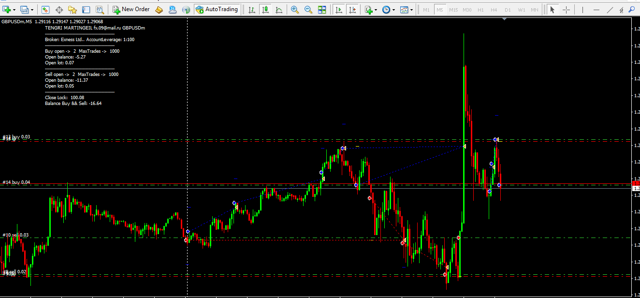Select the trendline drawing tool
Viewport: 640px width, 298px height.
tap(610, 9)
